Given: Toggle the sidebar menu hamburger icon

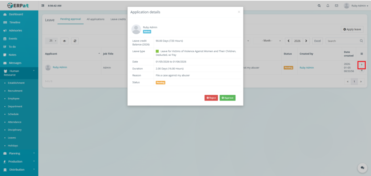Looking at the screenshot, I should (43, 6).
